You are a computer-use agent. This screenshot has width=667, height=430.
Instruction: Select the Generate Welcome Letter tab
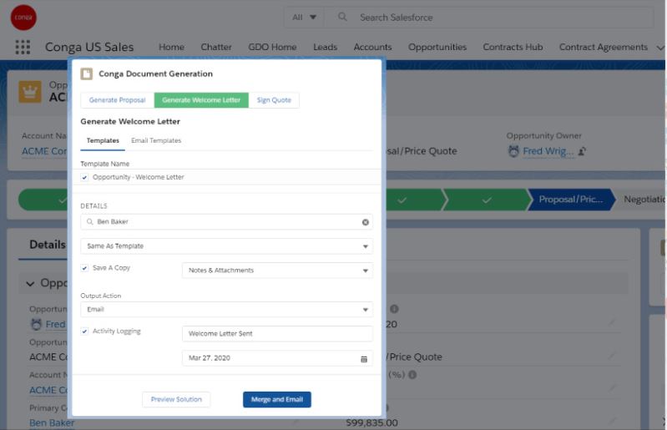click(x=201, y=100)
